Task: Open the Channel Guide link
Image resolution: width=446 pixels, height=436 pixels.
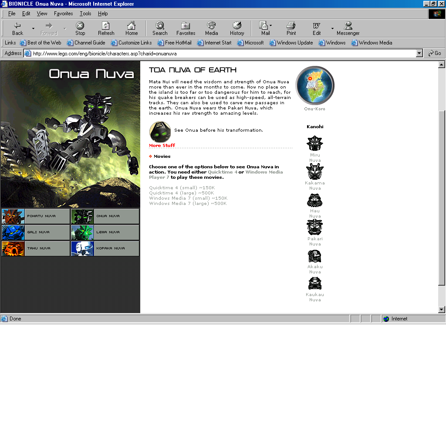Action: click(x=86, y=43)
